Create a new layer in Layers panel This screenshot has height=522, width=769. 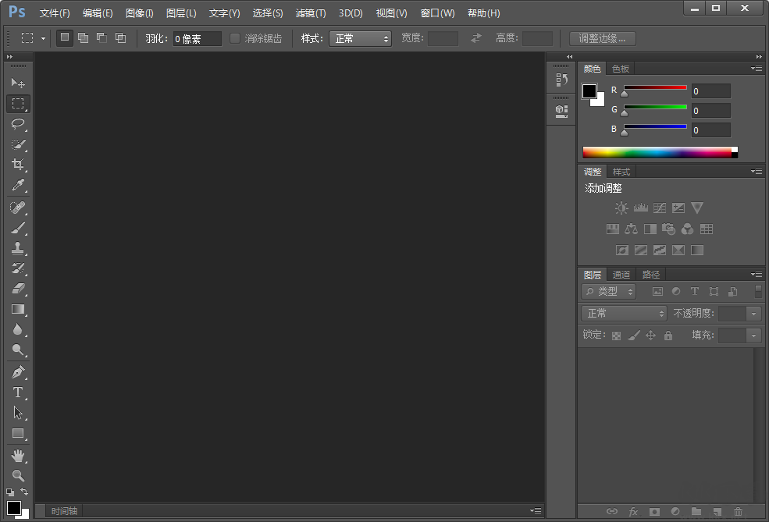point(717,512)
